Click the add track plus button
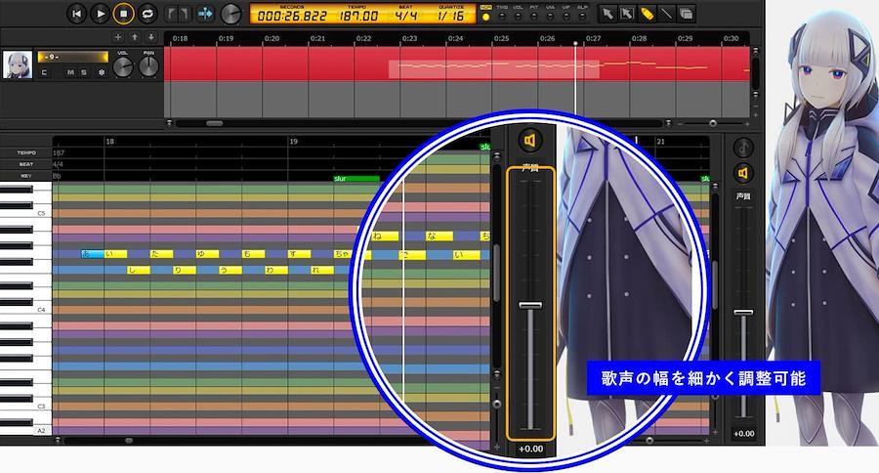The width and height of the screenshot is (879, 473). coord(119,37)
